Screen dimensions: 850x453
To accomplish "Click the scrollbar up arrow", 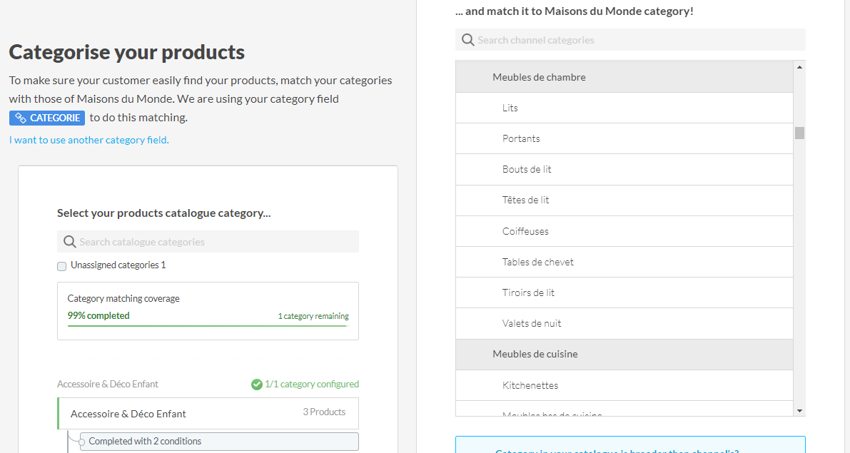I will coord(799,67).
